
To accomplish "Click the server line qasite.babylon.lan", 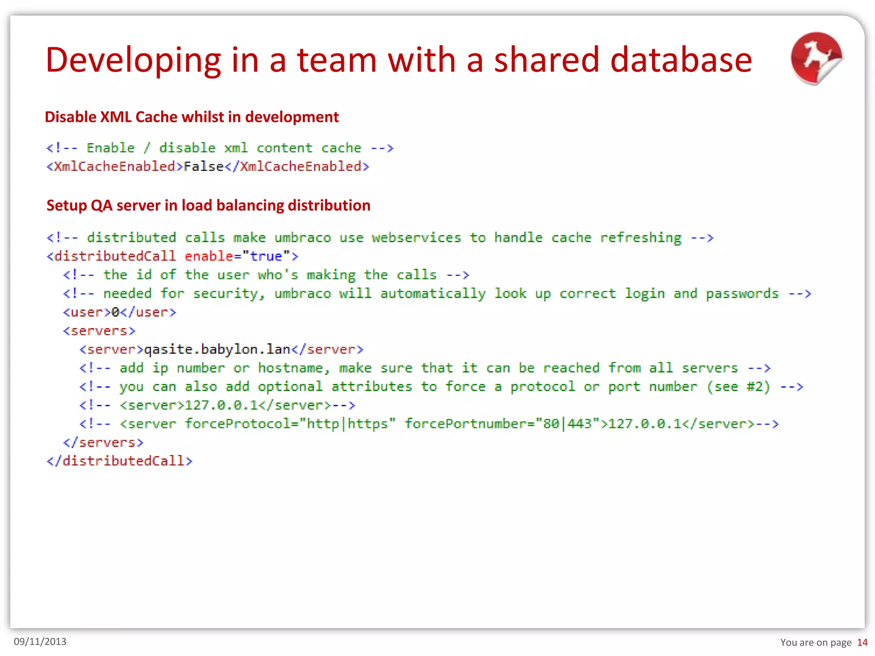I will point(221,349).
